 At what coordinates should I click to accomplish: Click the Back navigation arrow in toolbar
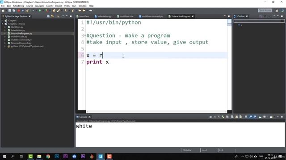coord(84,11)
